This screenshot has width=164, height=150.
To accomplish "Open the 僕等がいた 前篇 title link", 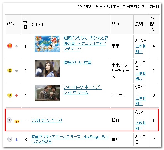I will point(77,63).
